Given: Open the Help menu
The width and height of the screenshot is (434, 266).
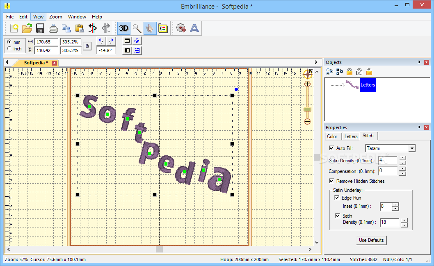Looking at the screenshot, I should 97,16.
